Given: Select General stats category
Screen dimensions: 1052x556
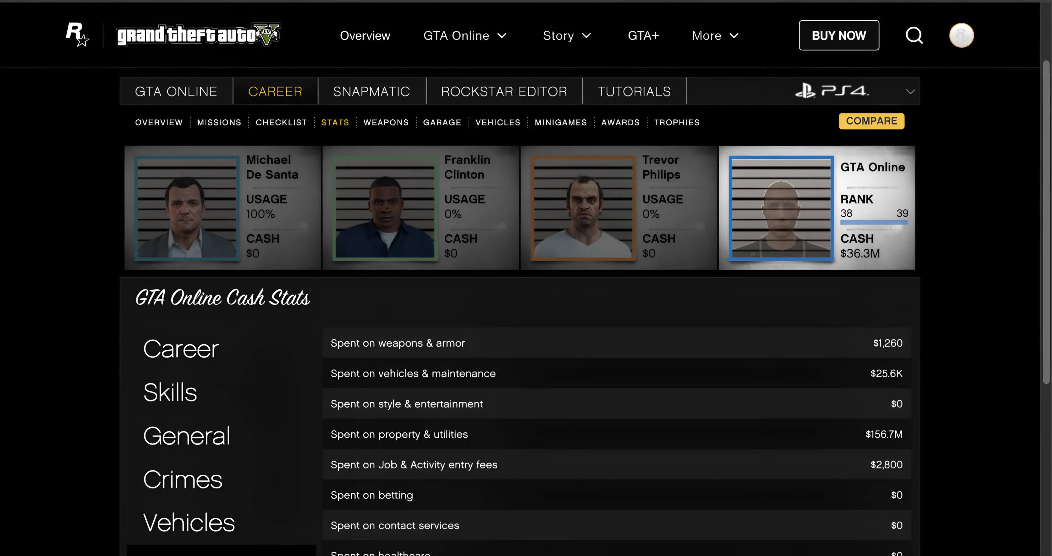Looking at the screenshot, I should click(186, 436).
